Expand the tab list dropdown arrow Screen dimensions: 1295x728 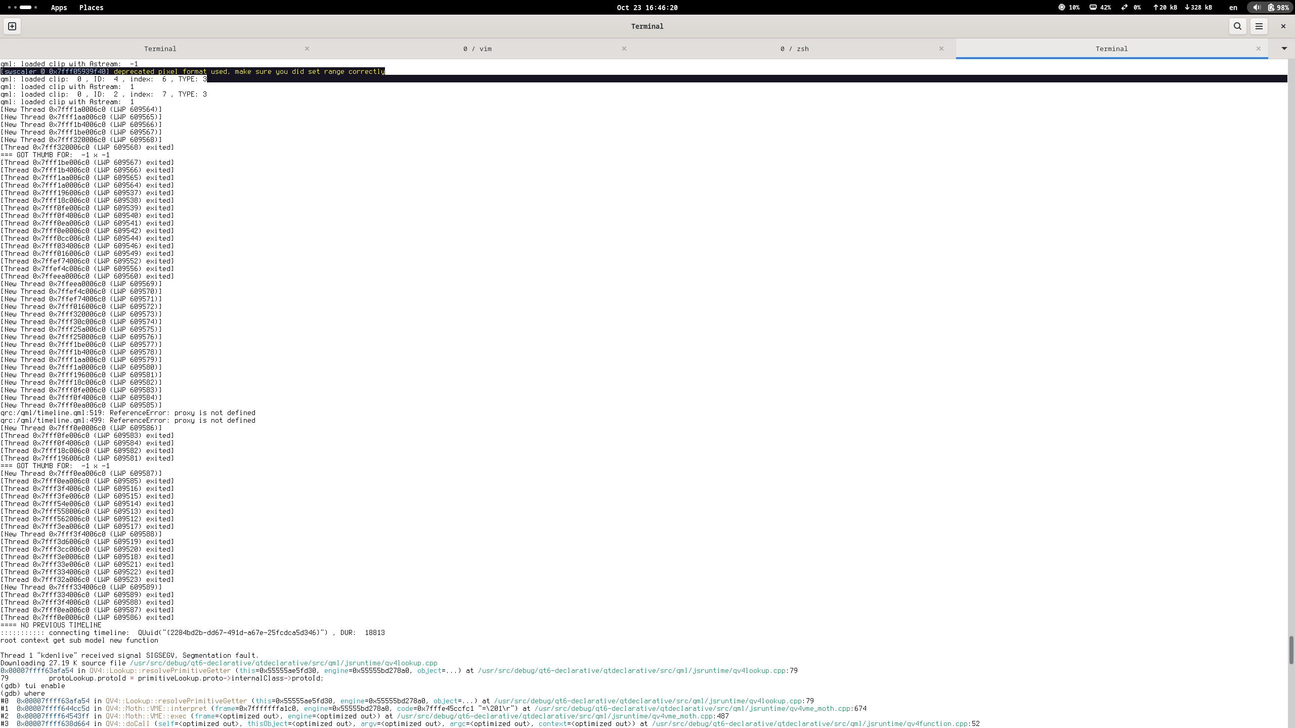pyautogui.click(x=1284, y=49)
